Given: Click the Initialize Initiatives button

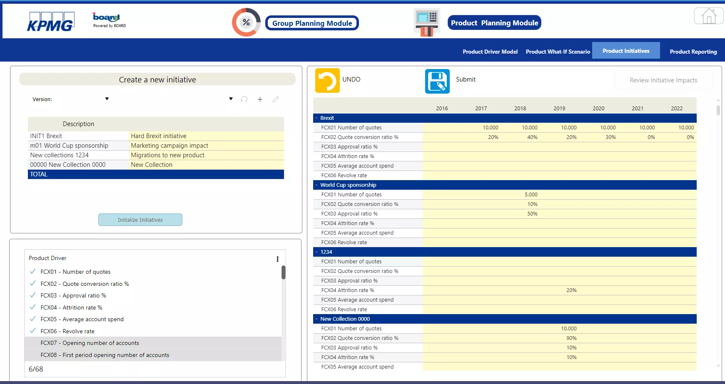Looking at the screenshot, I should point(140,220).
